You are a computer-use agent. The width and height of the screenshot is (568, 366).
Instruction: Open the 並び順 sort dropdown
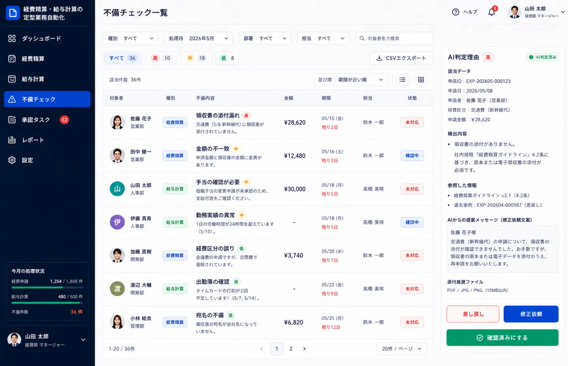pos(351,80)
